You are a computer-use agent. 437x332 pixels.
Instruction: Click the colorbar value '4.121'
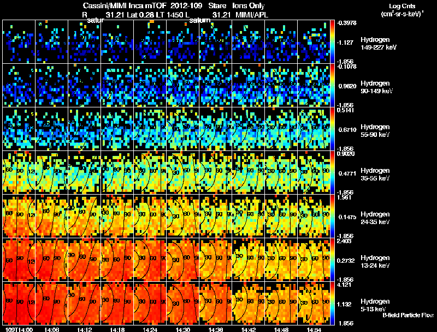click(x=344, y=285)
